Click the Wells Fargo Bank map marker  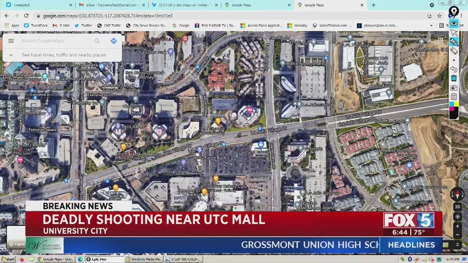tap(200, 149)
